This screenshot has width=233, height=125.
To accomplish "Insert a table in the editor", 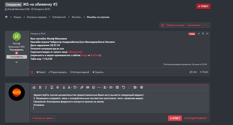I will [117, 87].
